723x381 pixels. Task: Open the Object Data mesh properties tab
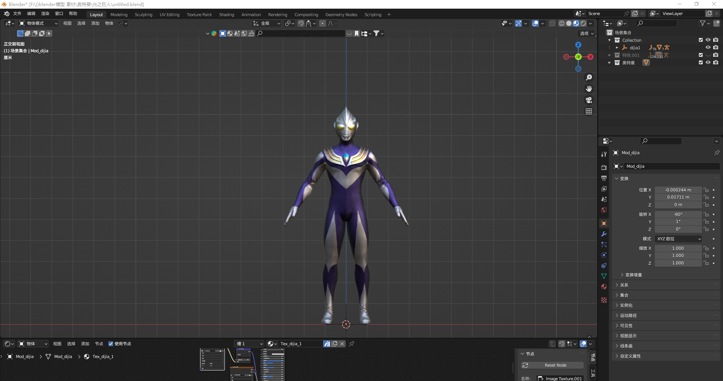click(x=604, y=276)
